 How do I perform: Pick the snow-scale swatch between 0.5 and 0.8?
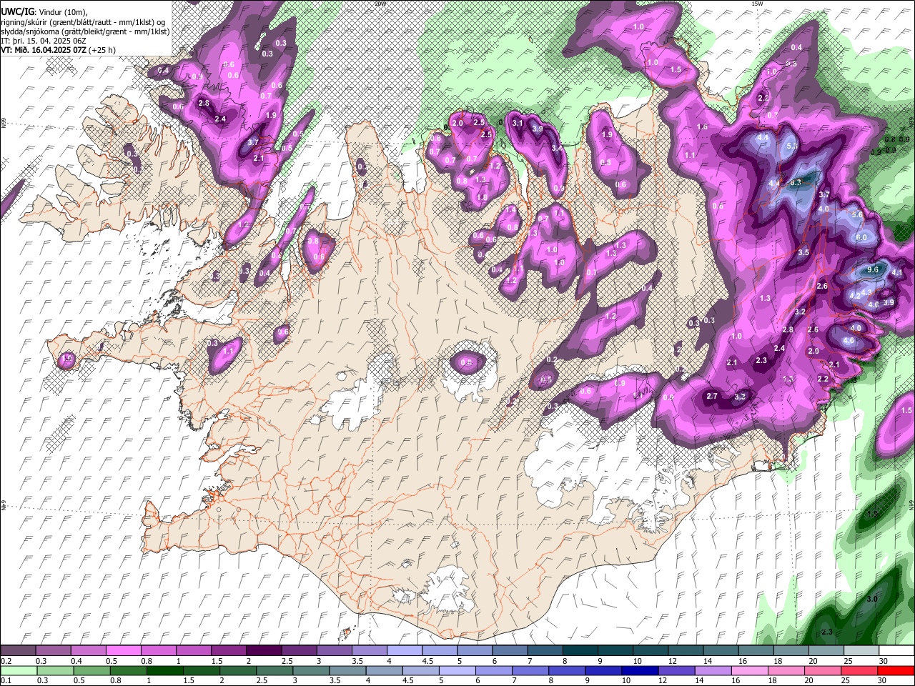(123, 650)
